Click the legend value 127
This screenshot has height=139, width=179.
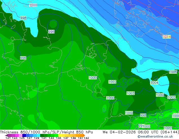[29, 138]
